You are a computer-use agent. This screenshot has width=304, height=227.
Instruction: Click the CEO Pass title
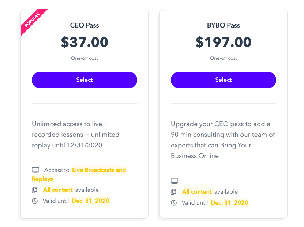click(x=85, y=26)
